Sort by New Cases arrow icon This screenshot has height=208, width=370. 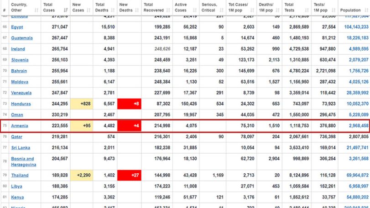tap(89, 10)
